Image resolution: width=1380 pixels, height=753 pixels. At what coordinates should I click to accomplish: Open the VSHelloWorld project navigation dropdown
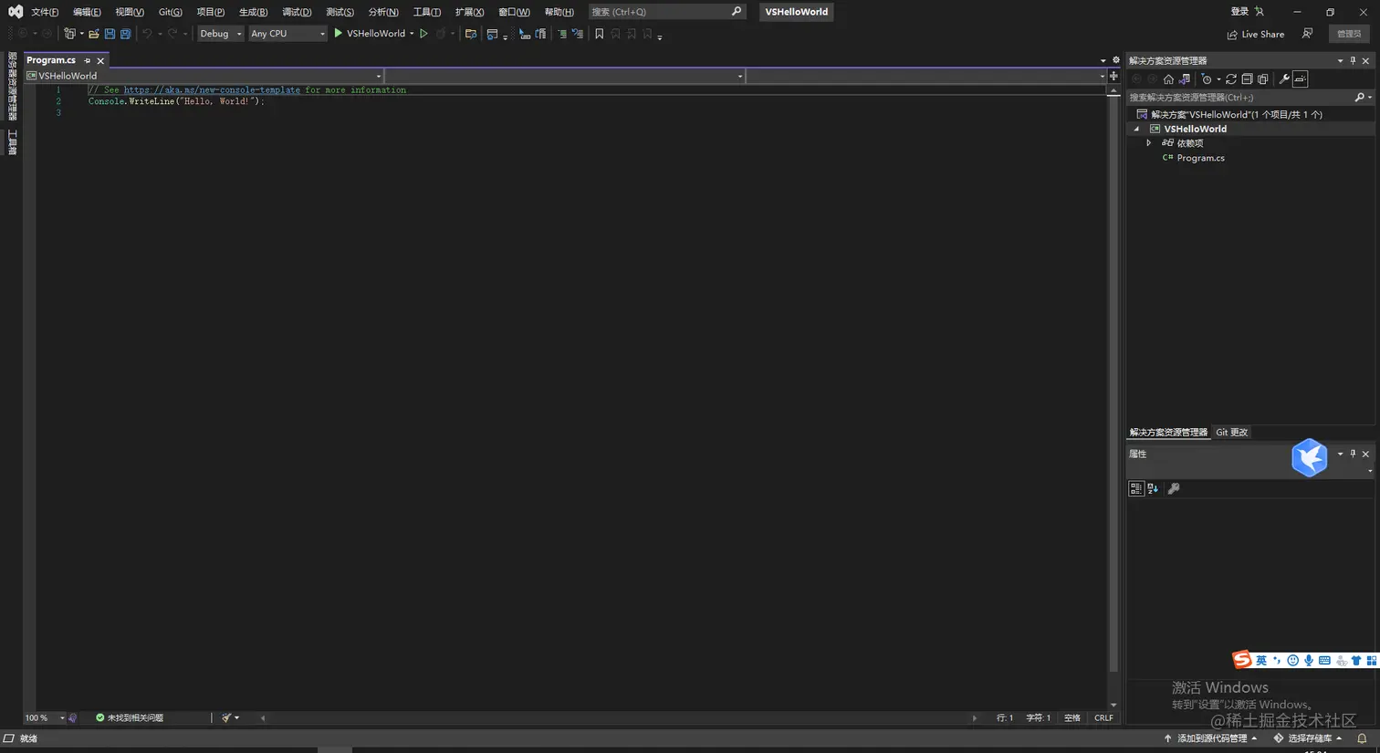coord(204,76)
